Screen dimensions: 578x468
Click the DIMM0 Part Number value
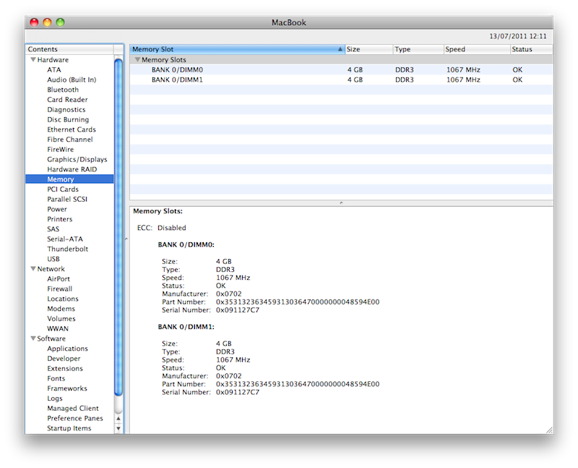tap(298, 302)
